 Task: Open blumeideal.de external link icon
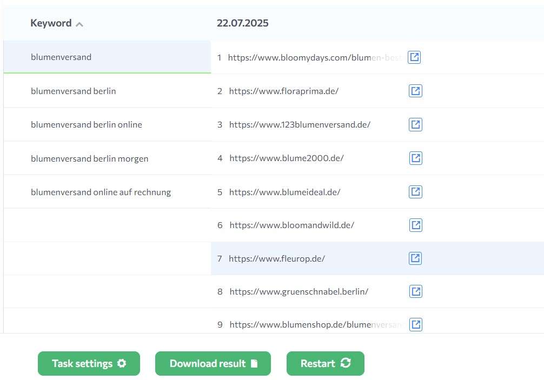(416, 192)
